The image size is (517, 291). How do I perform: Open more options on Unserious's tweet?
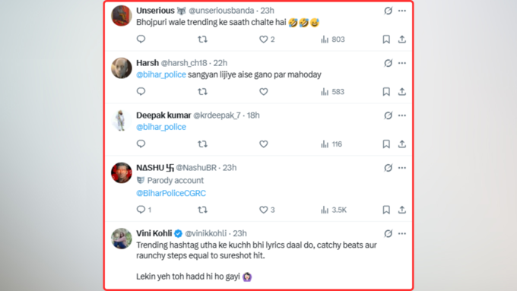pos(402,11)
